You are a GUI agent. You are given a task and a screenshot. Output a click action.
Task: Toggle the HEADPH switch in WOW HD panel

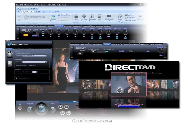tap(43, 32)
